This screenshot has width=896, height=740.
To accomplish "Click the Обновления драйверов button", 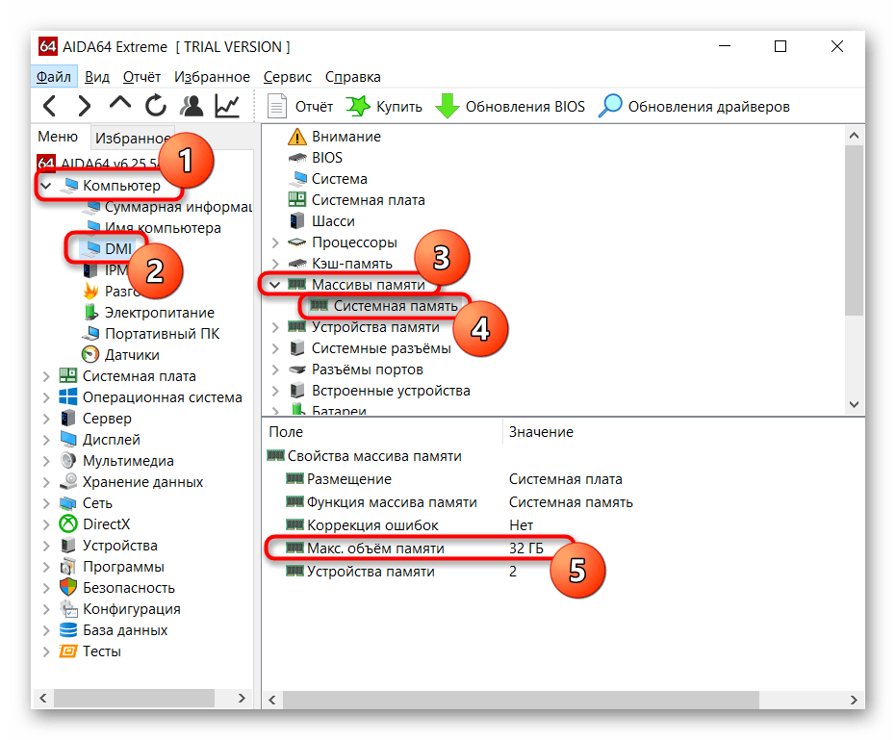I will point(694,106).
